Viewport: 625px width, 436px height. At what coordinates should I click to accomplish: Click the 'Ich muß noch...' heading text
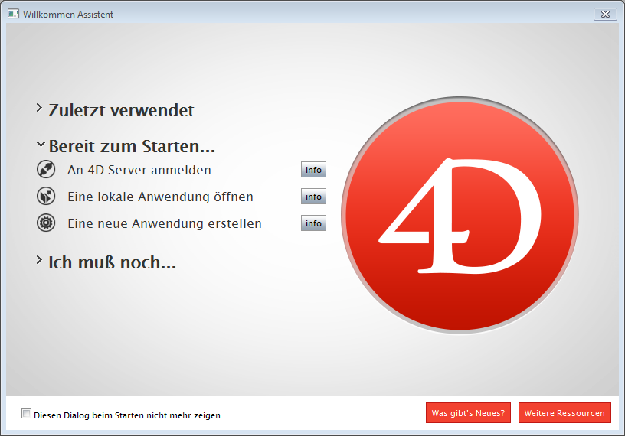[x=112, y=262]
